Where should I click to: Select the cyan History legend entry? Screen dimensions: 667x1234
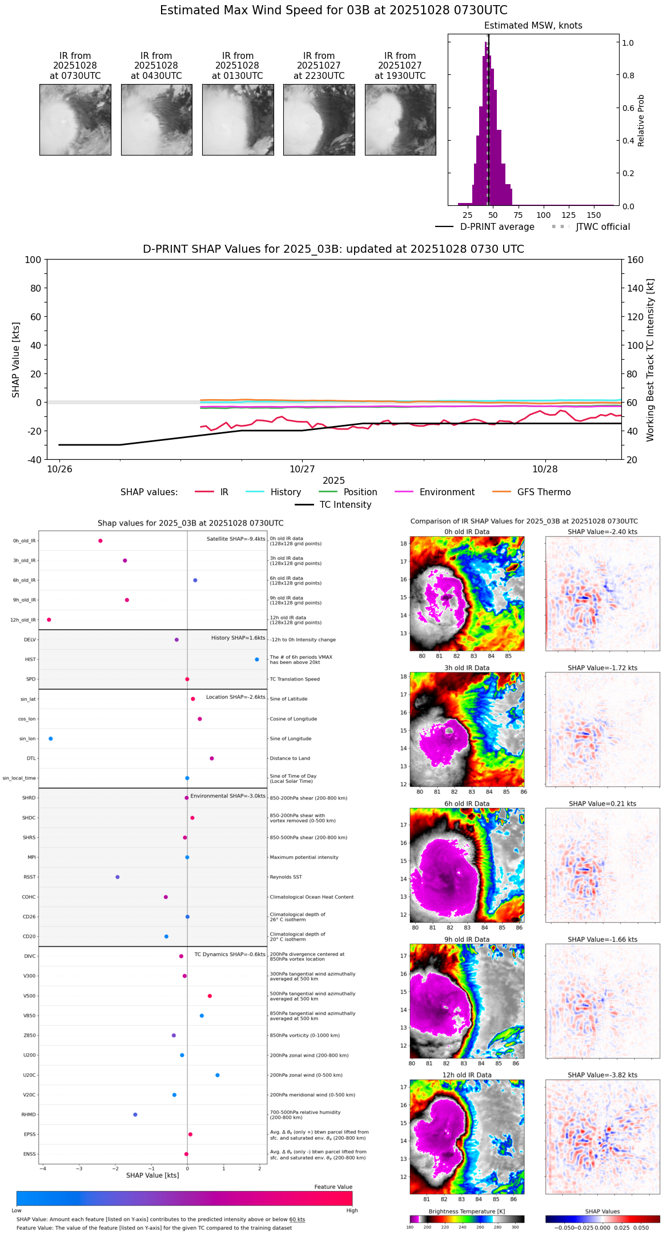274,492
